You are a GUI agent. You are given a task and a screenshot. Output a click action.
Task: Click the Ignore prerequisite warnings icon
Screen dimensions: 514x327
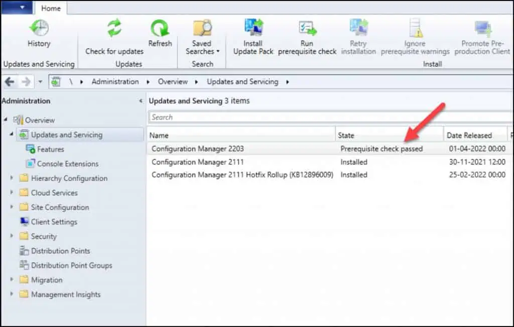click(x=415, y=28)
